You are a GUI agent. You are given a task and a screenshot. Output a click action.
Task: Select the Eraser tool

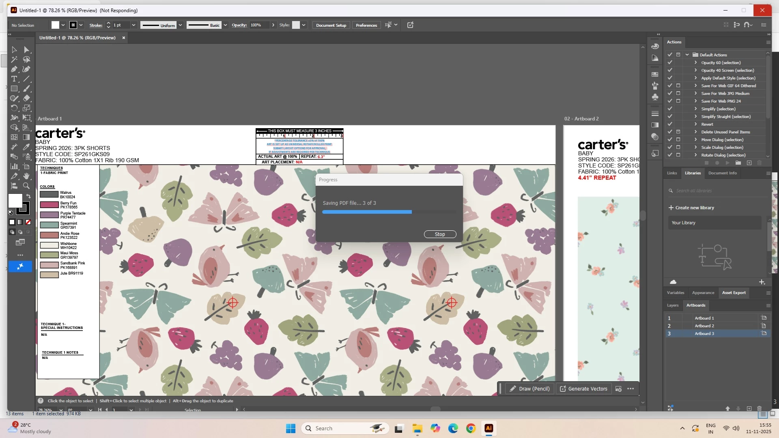[x=26, y=99]
